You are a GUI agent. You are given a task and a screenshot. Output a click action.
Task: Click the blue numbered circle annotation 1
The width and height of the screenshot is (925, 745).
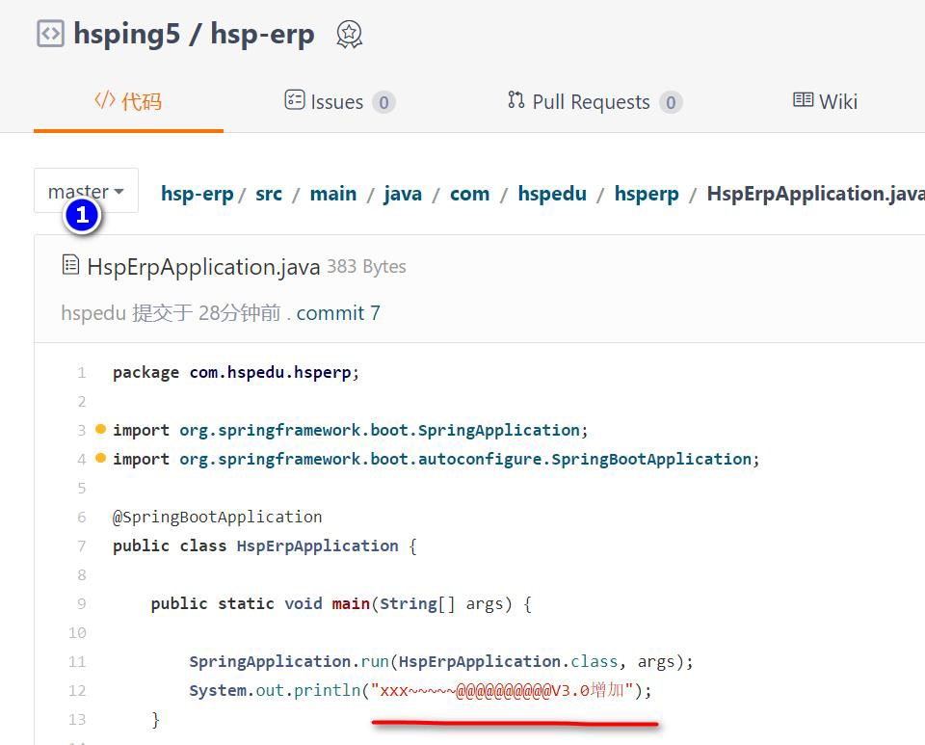coord(82,215)
